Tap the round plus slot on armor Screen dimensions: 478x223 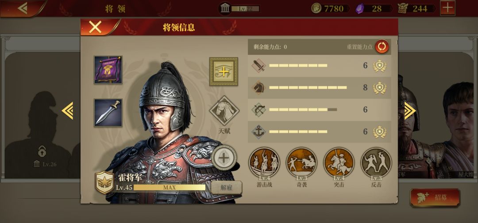pos(224,158)
